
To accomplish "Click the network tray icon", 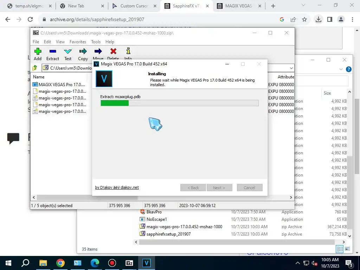I will [x=306, y=263].
